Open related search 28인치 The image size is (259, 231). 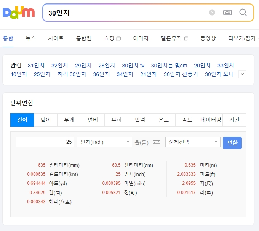point(107,66)
